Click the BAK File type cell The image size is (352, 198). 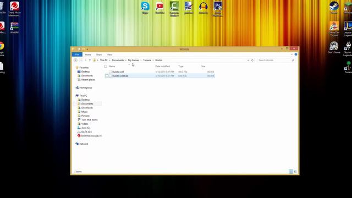coord(183,76)
